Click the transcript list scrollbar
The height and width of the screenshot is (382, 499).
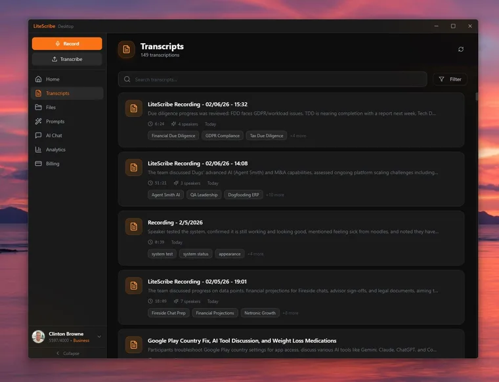[x=477, y=96]
